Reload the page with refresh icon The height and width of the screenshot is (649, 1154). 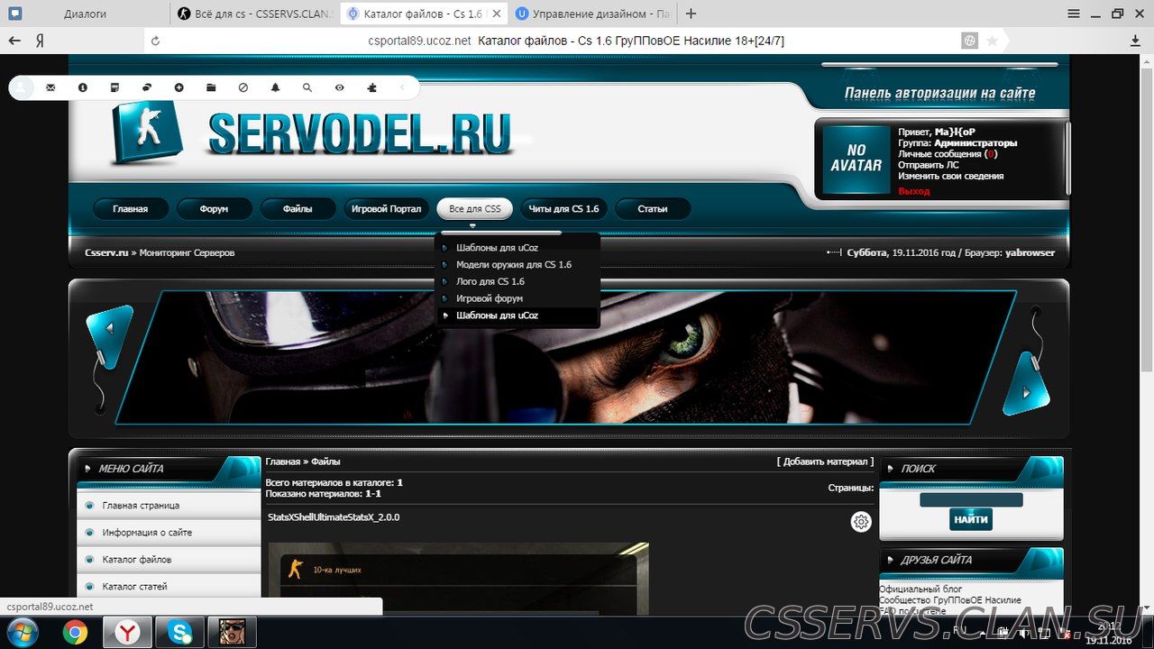pyautogui.click(x=156, y=41)
